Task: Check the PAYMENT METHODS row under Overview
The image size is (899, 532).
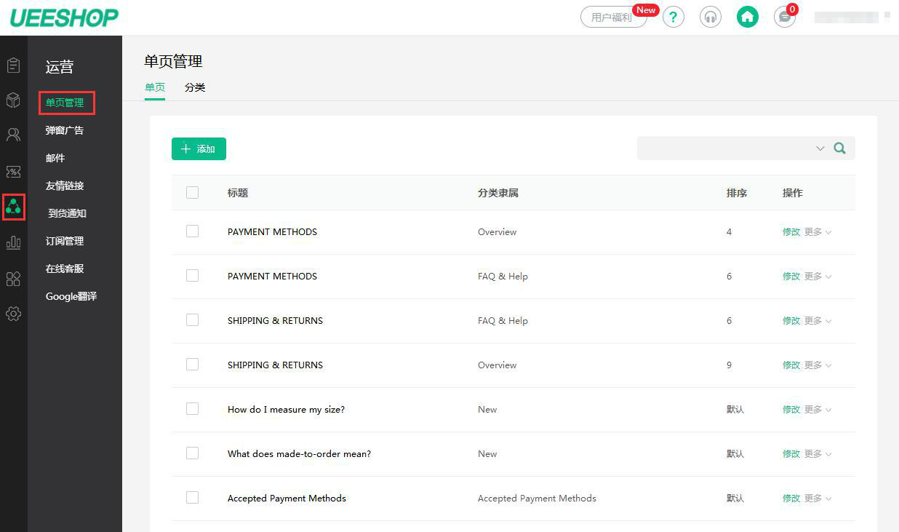Action: pos(192,231)
